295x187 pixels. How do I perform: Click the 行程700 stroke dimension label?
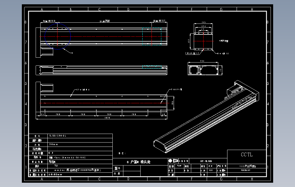click(105, 21)
